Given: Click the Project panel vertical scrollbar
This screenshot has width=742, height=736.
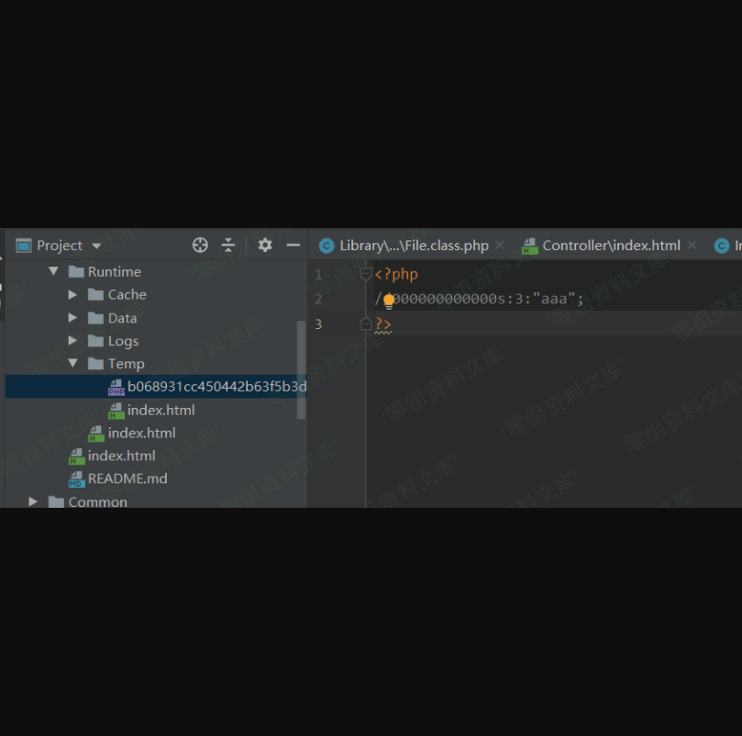Looking at the screenshot, I should (x=301, y=367).
